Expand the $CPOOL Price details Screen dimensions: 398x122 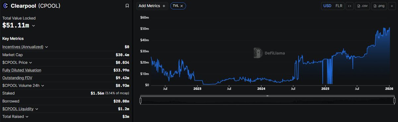click(x=31, y=63)
